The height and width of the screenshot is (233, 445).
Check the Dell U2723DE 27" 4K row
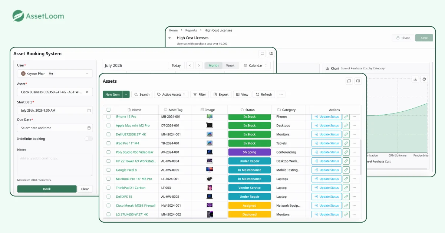(x=109, y=134)
